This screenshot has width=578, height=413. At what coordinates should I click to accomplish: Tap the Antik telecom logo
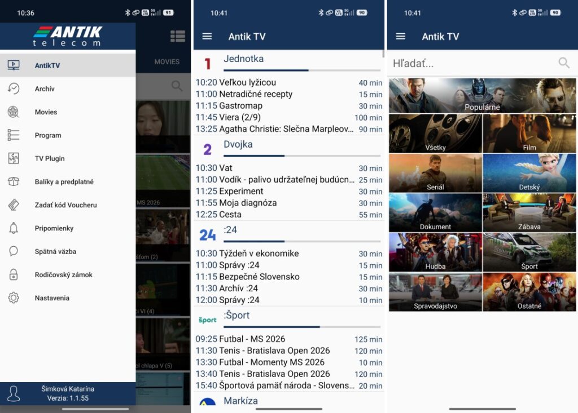click(x=68, y=36)
